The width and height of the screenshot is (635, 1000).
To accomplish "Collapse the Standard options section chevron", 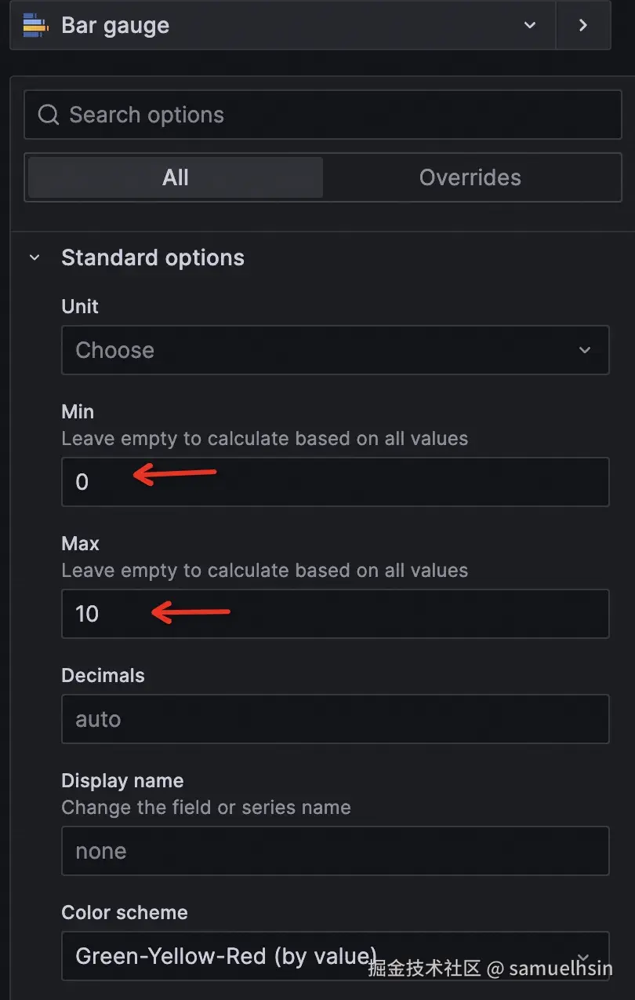I will click(x=34, y=257).
